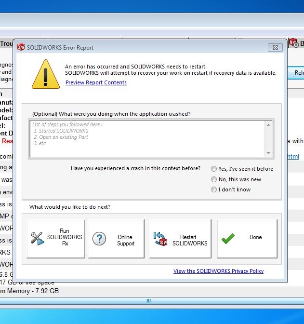304x324 pixels.
Task: Click the Done button
Action: 247,239
